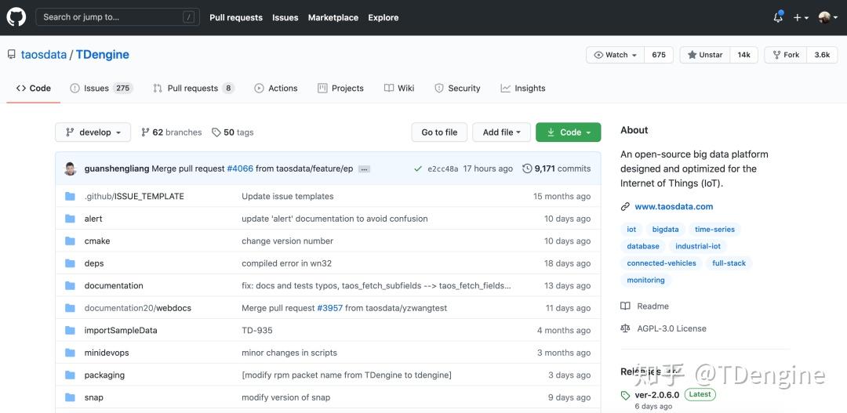This screenshot has width=847, height=413.
Task: Click the GitHub Octocat logo
Action: [x=16, y=16]
